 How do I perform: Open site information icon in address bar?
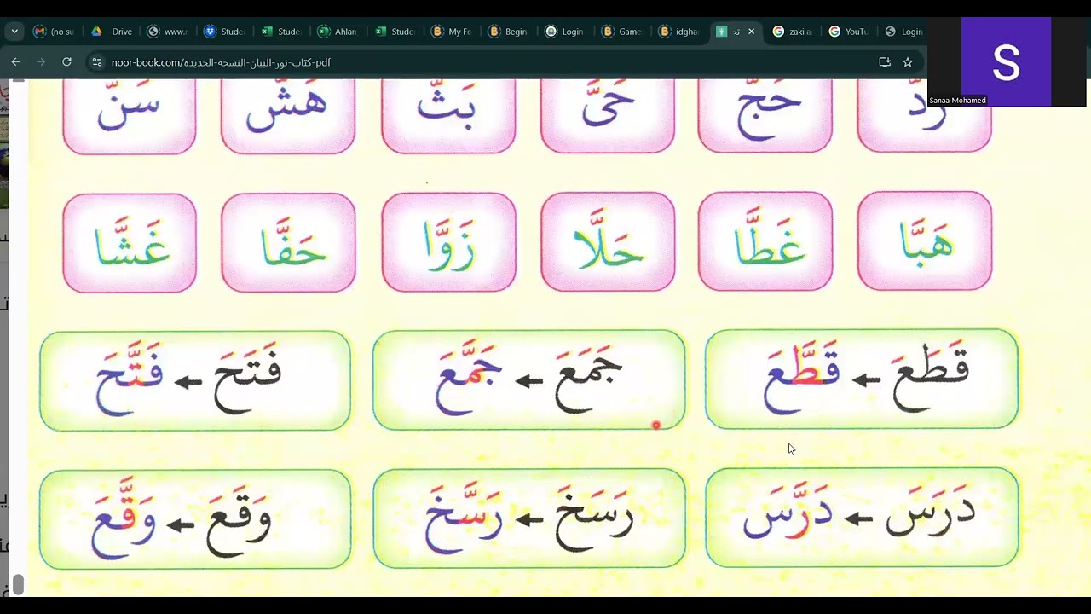[96, 62]
